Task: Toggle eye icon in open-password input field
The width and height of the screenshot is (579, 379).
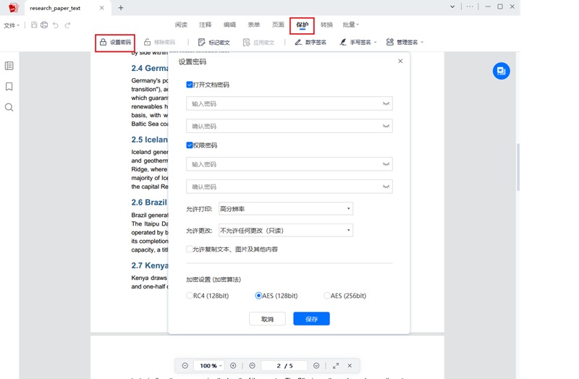Action: click(386, 103)
